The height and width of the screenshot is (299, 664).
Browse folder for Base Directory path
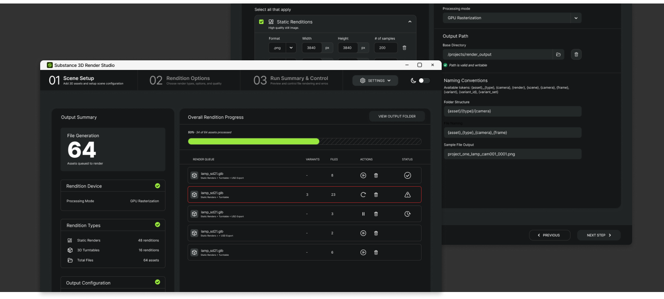coord(558,54)
